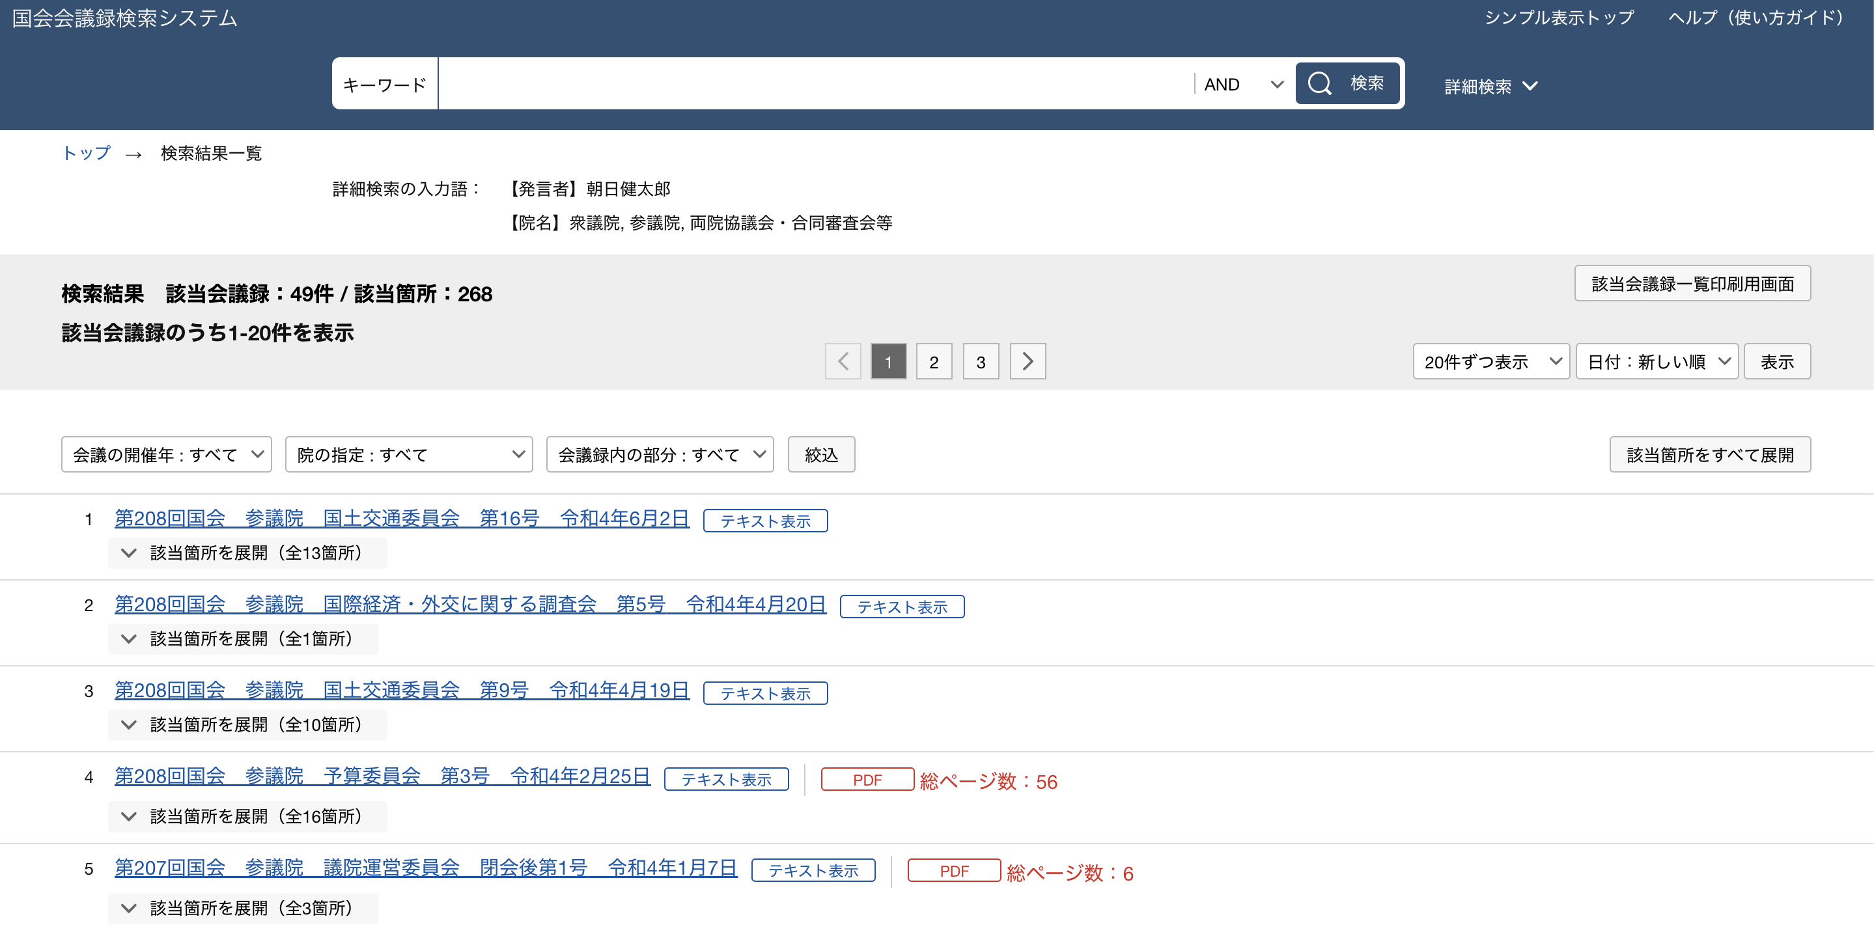Open 第208回国会 参議院 国土交通委員会 第9号 link
1874x932 pixels.
tap(402, 690)
